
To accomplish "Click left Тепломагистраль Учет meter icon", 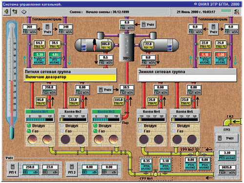I will (47, 29).
